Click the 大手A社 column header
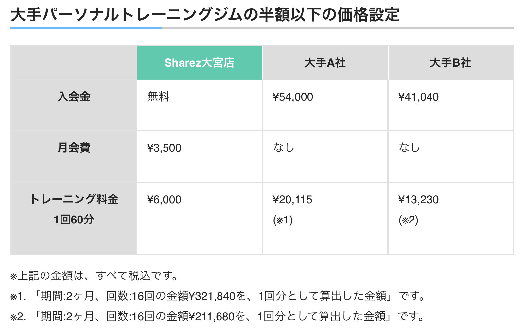Screen dimensions: 526x330 click(325, 63)
